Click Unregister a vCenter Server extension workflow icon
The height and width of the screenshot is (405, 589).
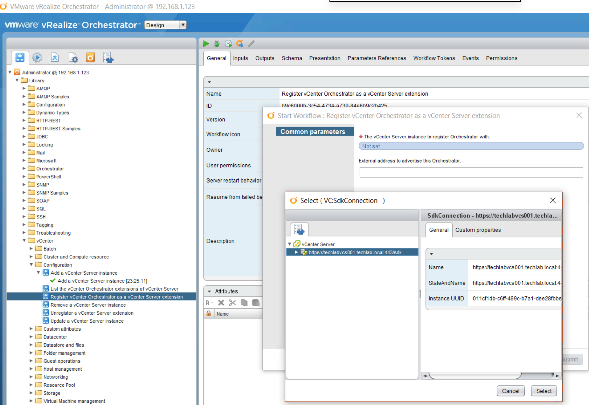[46, 313]
